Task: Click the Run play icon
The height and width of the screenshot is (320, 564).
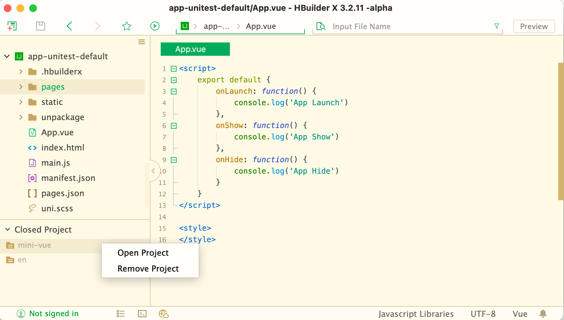Action: (x=155, y=26)
